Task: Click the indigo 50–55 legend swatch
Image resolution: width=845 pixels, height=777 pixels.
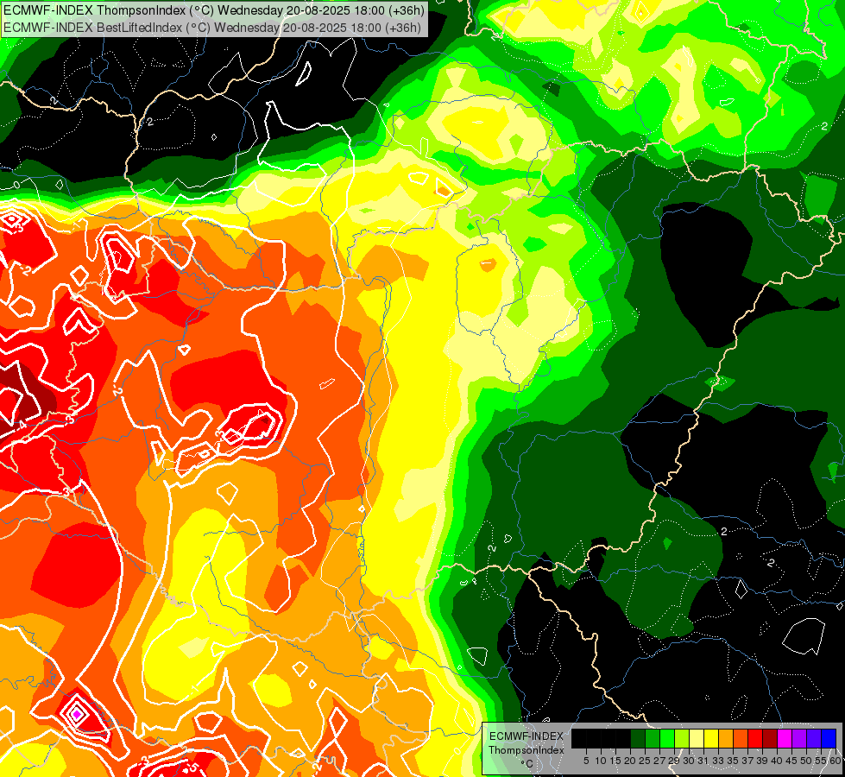Action: click(x=814, y=739)
